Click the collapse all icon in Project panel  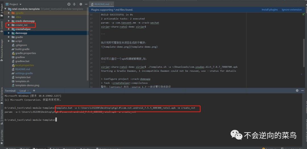pos(74,4)
